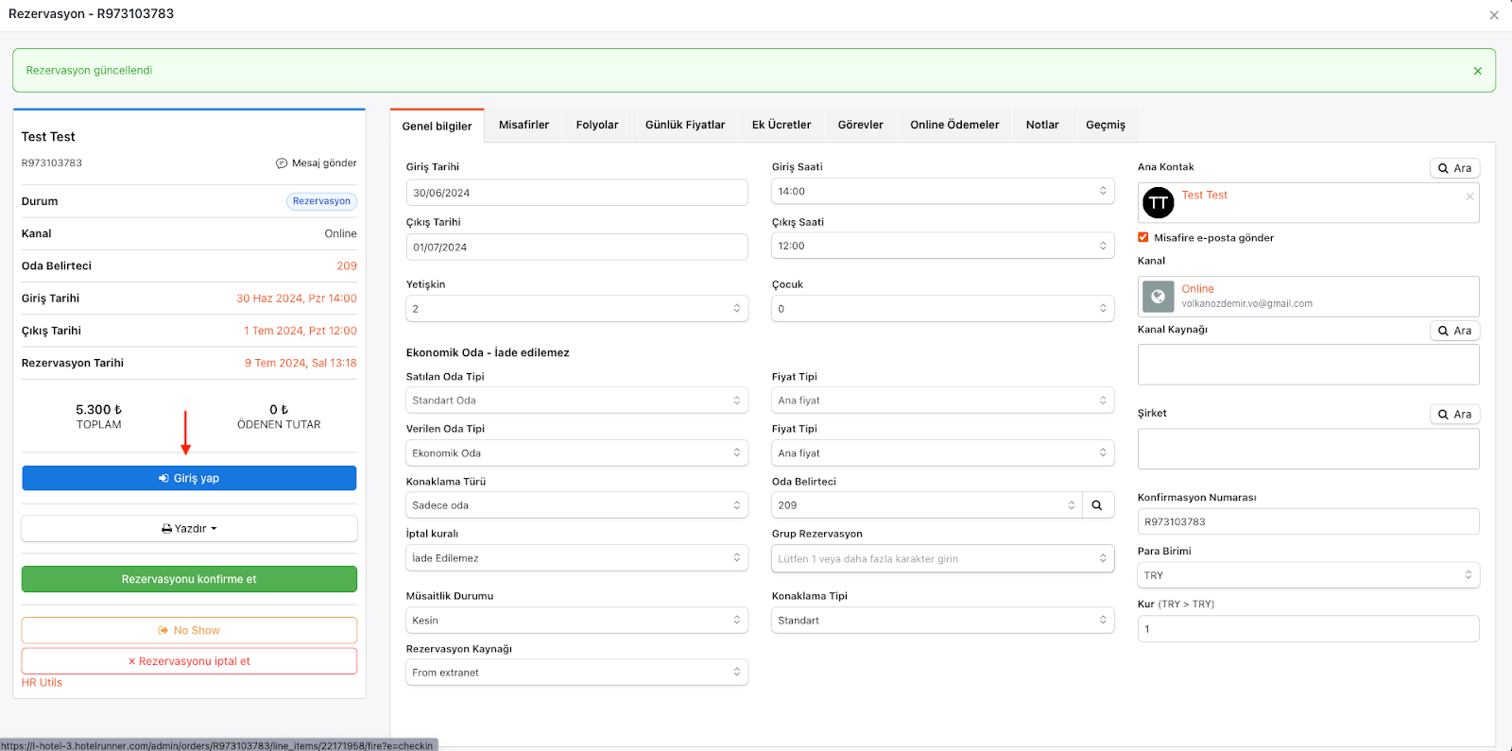Screen dimensions: 1512x751
Task: Click the HR Utils link
Action: (x=42, y=683)
